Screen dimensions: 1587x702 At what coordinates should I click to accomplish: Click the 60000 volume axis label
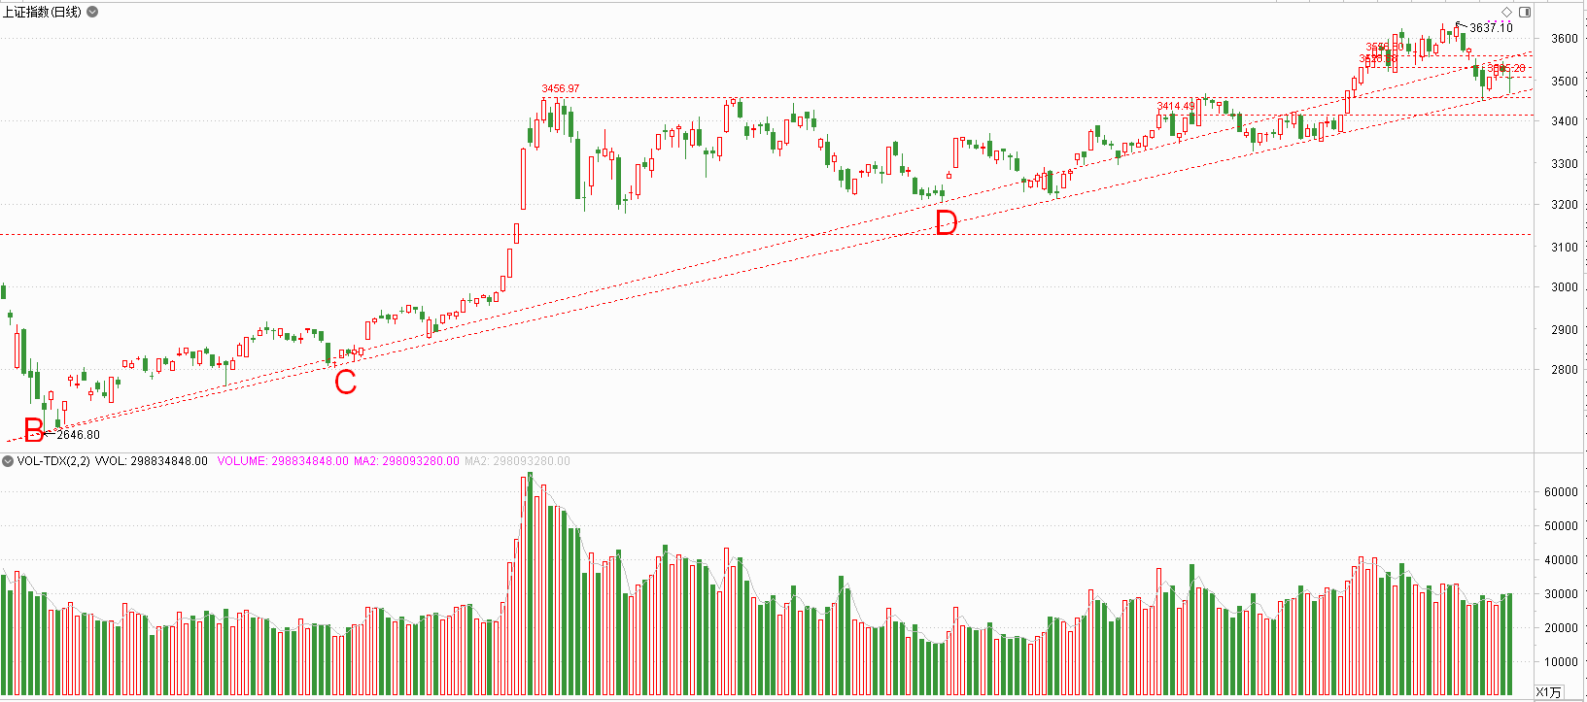(x=1561, y=492)
